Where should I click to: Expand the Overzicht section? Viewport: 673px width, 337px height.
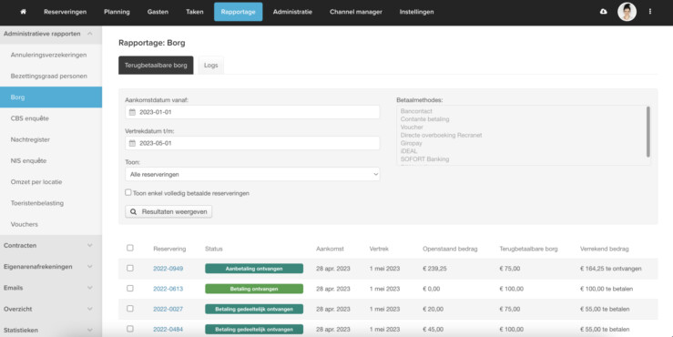point(51,309)
